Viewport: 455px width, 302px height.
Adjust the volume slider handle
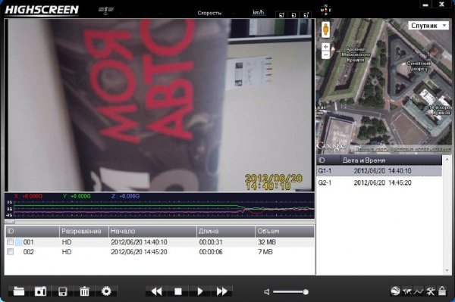click(306, 292)
